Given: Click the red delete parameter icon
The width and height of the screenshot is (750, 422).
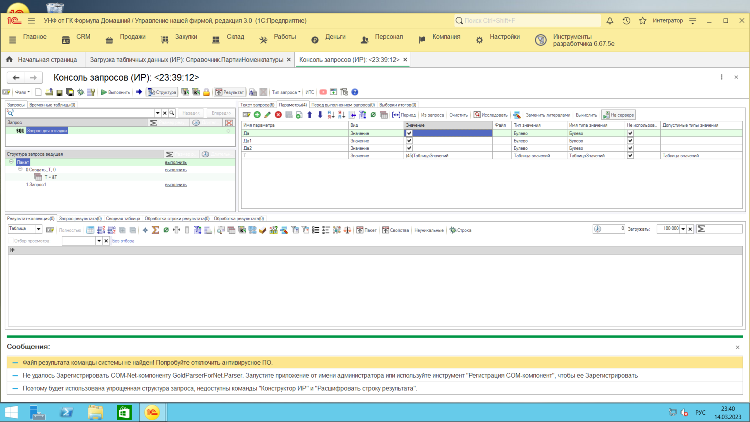Looking at the screenshot, I should pos(278,115).
